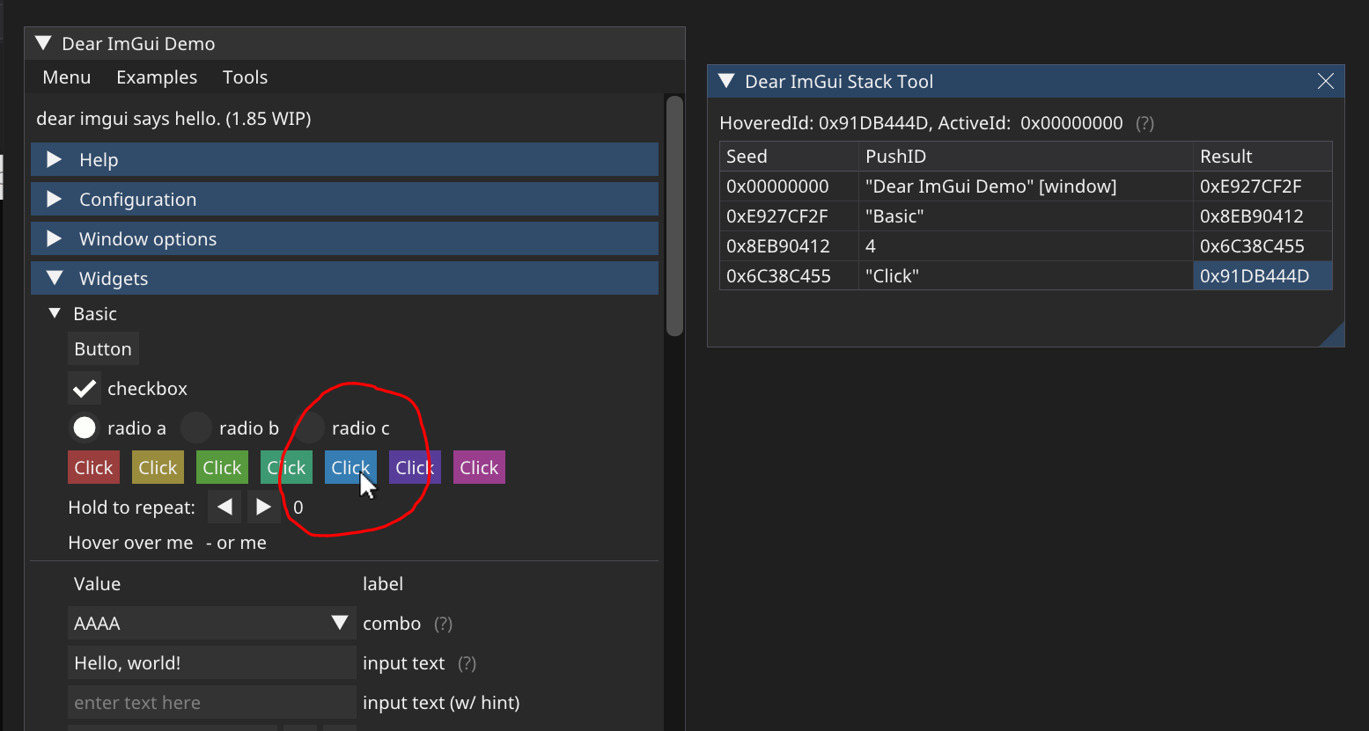1369x731 pixels.
Task: Click the blue circled Click button
Action: [350, 467]
